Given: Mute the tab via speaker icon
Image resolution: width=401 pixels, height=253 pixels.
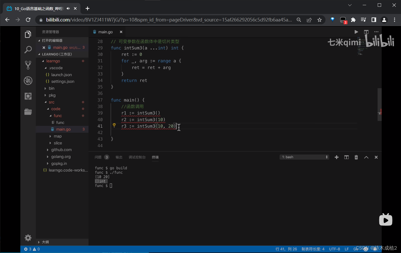Looking at the screenshot, I should click(68, 9).
